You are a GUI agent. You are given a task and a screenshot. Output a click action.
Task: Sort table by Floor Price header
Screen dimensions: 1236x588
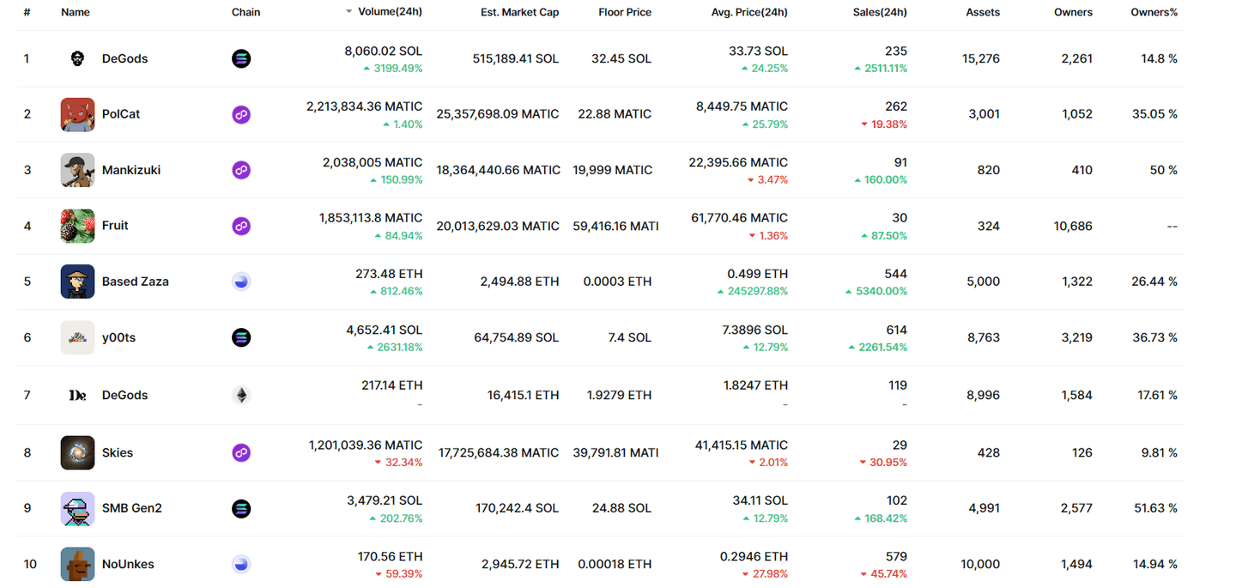[624, 12]
